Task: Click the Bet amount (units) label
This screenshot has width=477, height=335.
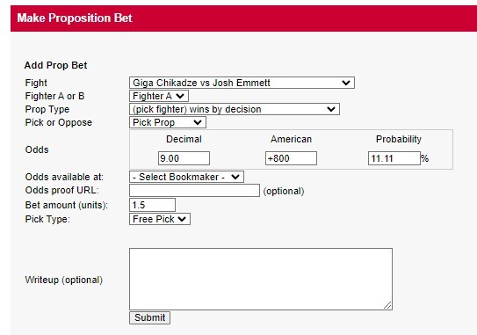Action: pos(67,205)
